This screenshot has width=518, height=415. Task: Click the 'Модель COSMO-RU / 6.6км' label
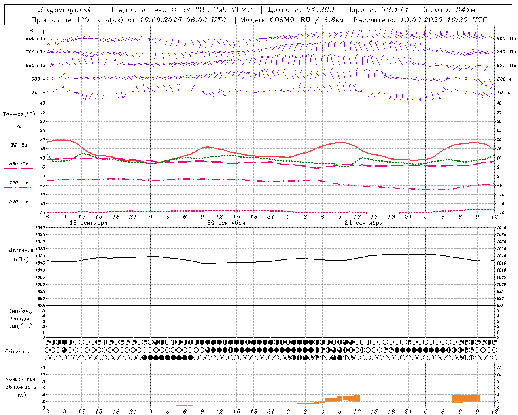click(291, 20)
